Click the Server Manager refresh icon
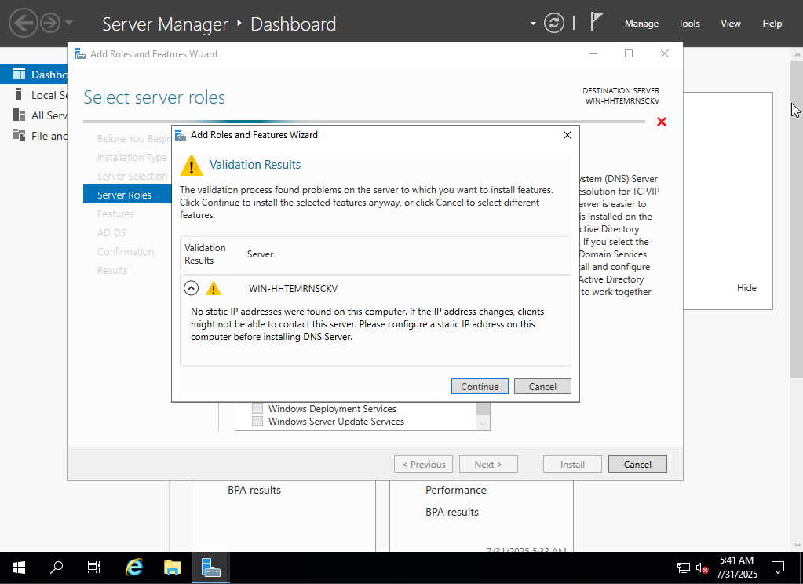Viewport: 803px width, 584px height. (x=554, y=24)
